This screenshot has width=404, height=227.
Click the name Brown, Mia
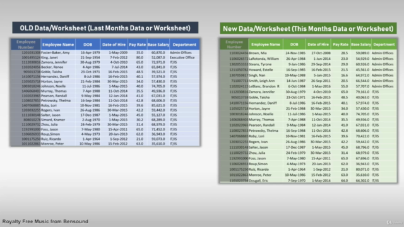coord(258,53)
